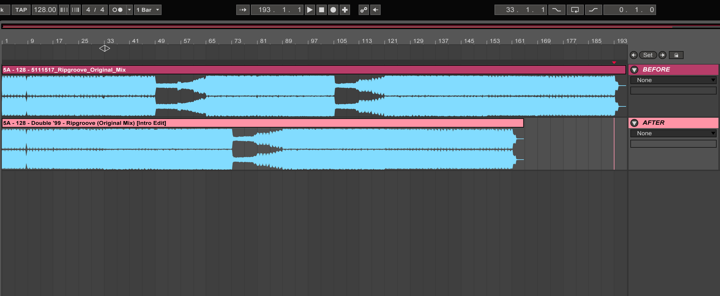Start playback with the Play button
The image size is (720, 296).
(310, 10)
